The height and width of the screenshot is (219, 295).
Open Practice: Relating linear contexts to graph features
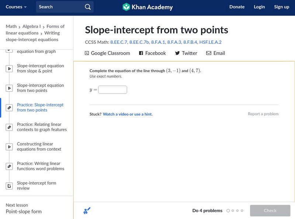tap(42, 127)
